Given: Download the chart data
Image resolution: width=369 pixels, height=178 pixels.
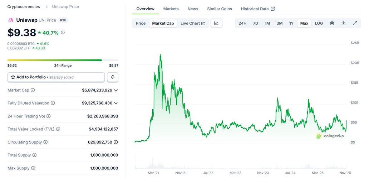Looking at the screenshot, I should (x=343, y=23).
